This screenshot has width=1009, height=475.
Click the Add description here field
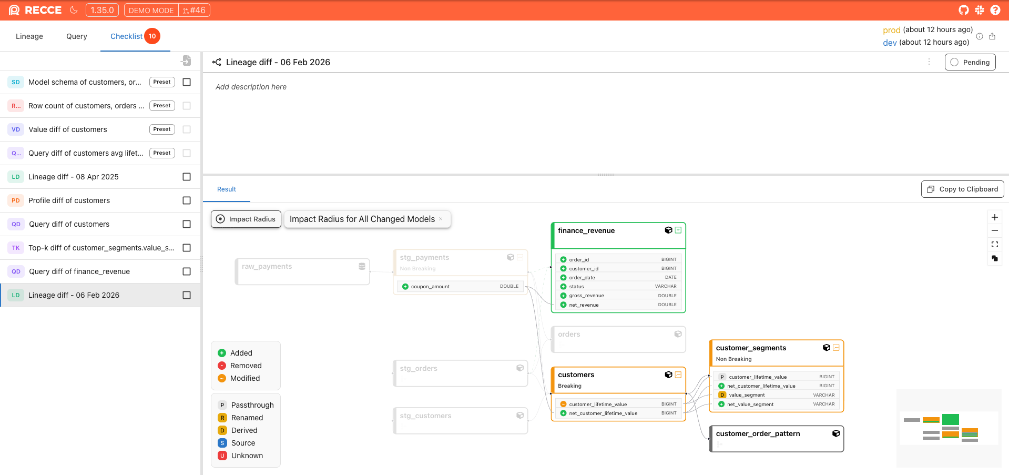[x=251, y=87]
